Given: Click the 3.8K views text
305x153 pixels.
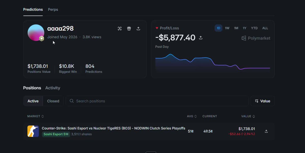Looking at the screenshot, I should [92, 37].
